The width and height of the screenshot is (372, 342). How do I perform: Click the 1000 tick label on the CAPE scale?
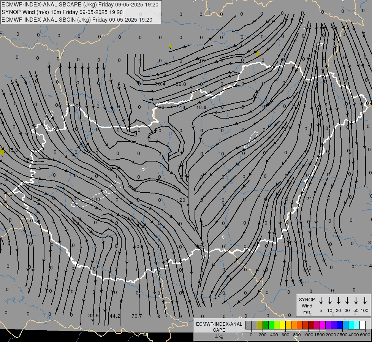(x=308, y=335)
